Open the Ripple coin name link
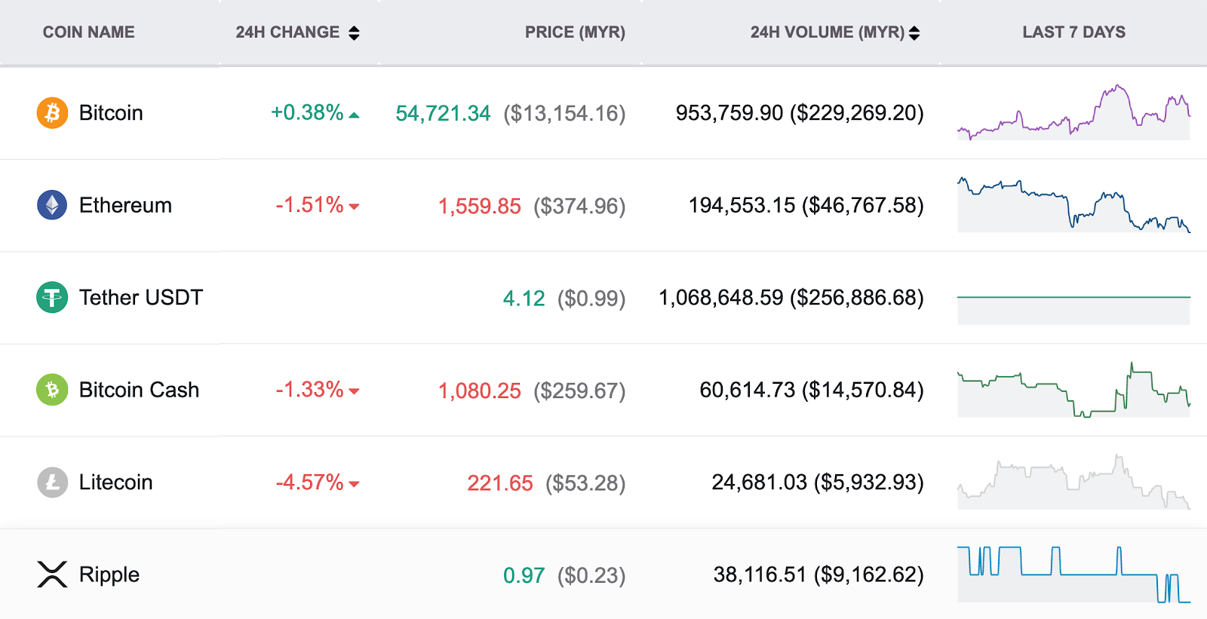 [x=109, y=575]
